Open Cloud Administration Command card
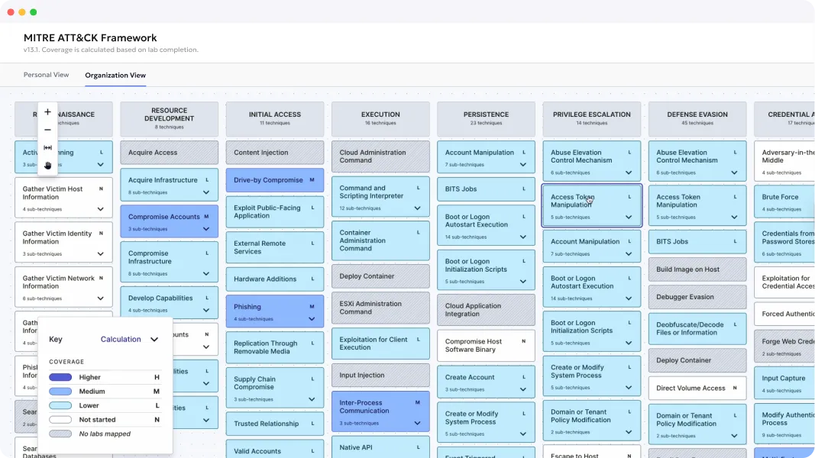815x458 pixels. pyautogui.click(x=380, y=156)
